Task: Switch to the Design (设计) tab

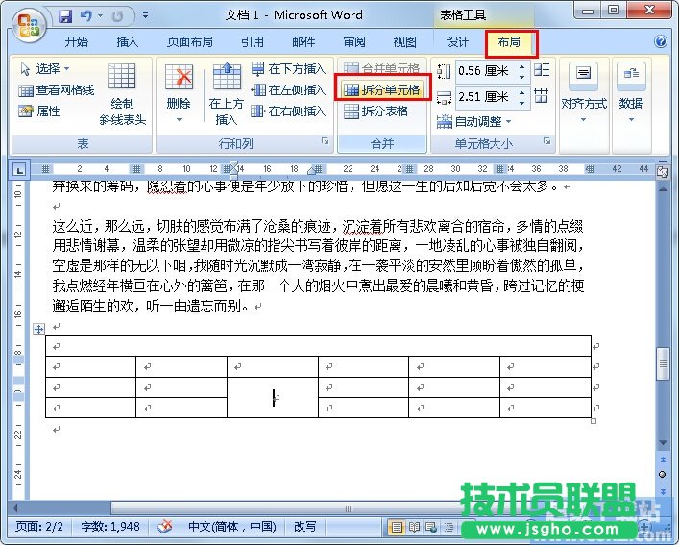Action: click(457, 42)
